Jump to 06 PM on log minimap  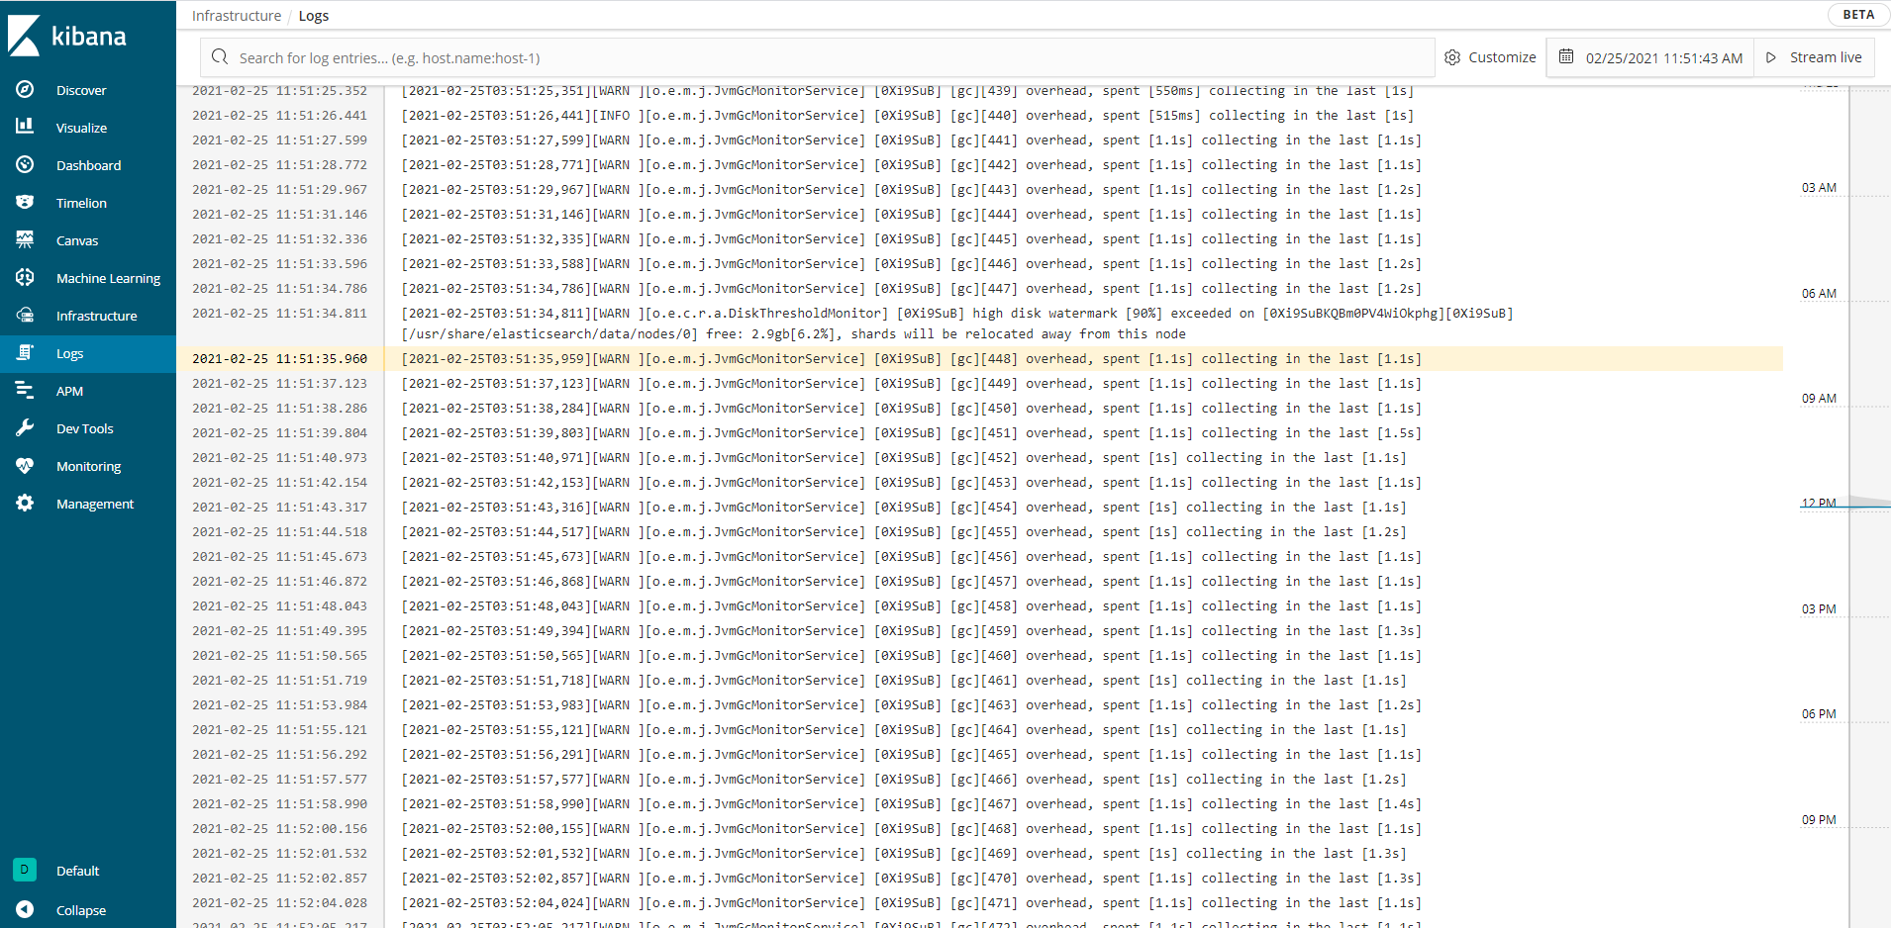click(1819, 714)
